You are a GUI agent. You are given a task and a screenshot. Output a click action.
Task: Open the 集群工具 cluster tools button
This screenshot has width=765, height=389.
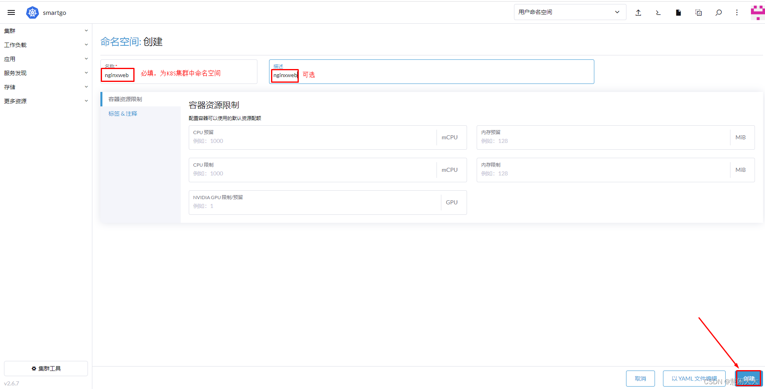click(46, 369)
